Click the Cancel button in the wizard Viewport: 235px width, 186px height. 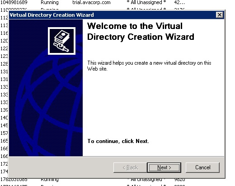pos(202,167)
